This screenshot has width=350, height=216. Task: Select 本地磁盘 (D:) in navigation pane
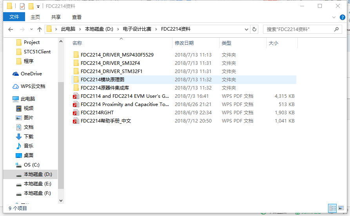[x=30, y=174]
